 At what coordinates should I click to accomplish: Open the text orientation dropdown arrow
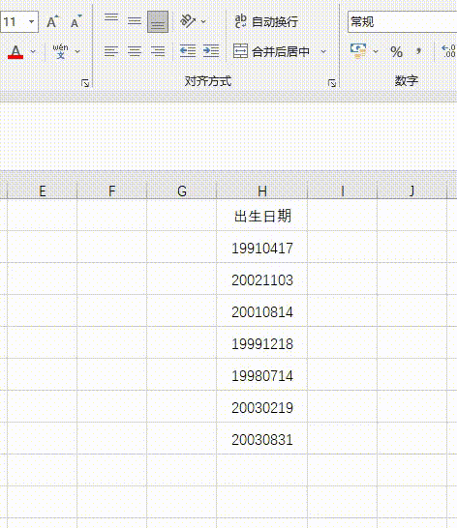[203, 21]
